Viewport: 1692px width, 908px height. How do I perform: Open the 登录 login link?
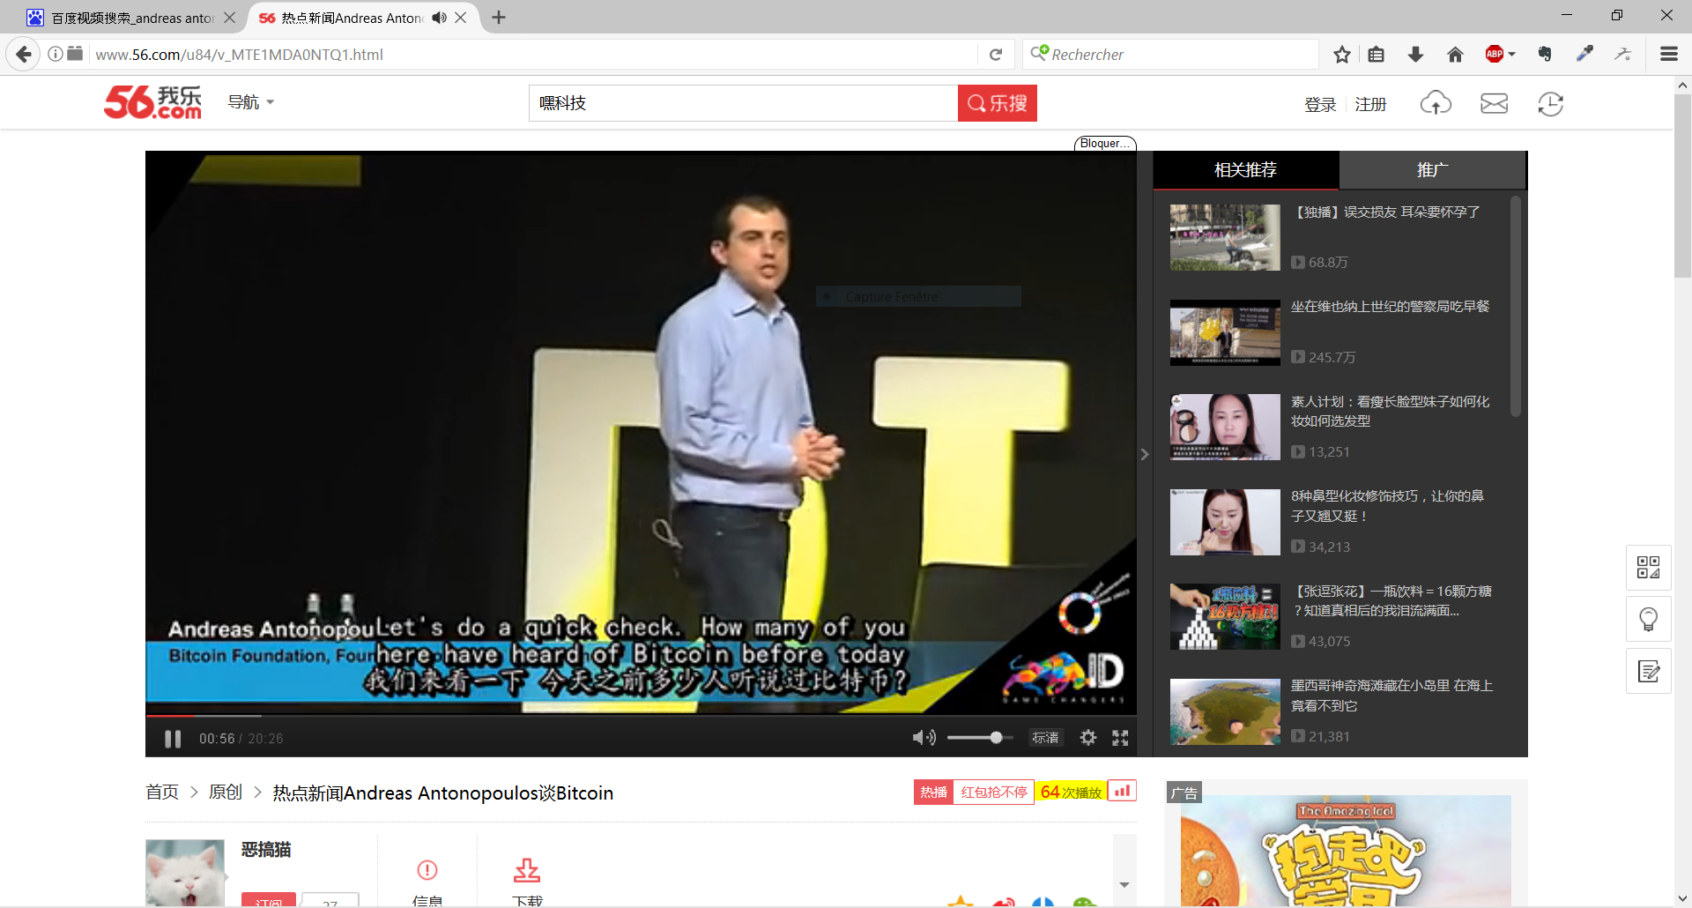[1320, 105]
